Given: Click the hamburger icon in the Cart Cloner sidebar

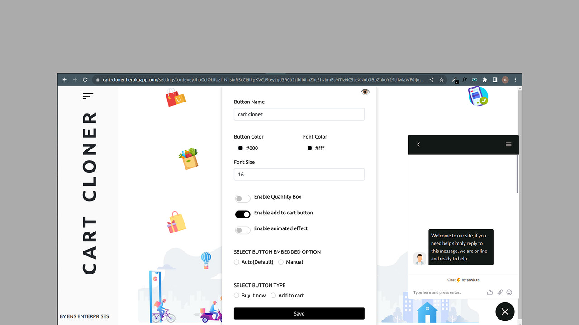Looking at the screenshot, I should 87,96.
